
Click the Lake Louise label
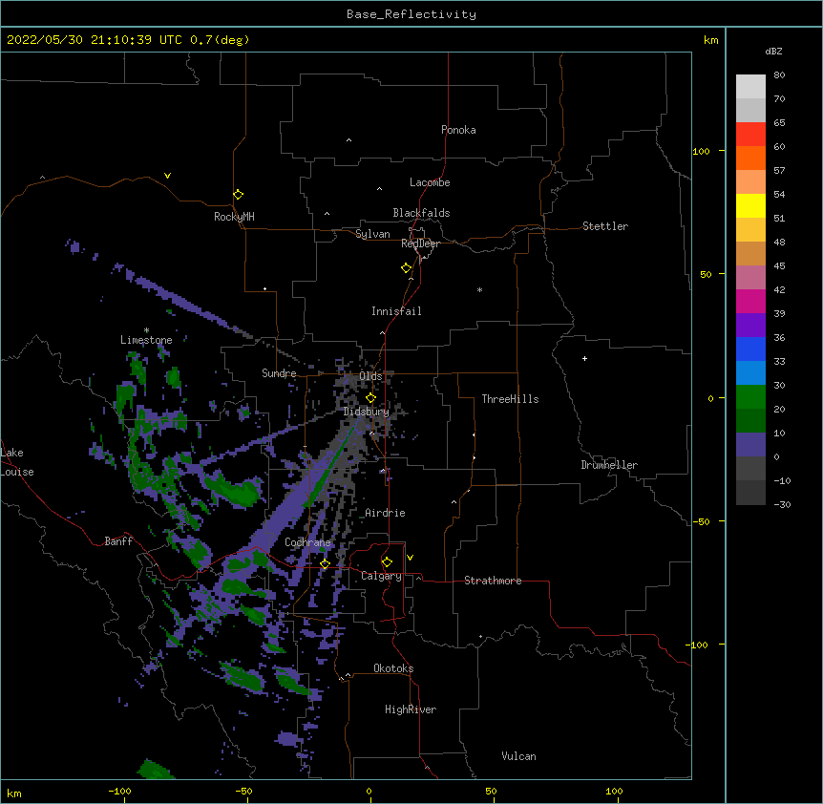coord(17,462)
